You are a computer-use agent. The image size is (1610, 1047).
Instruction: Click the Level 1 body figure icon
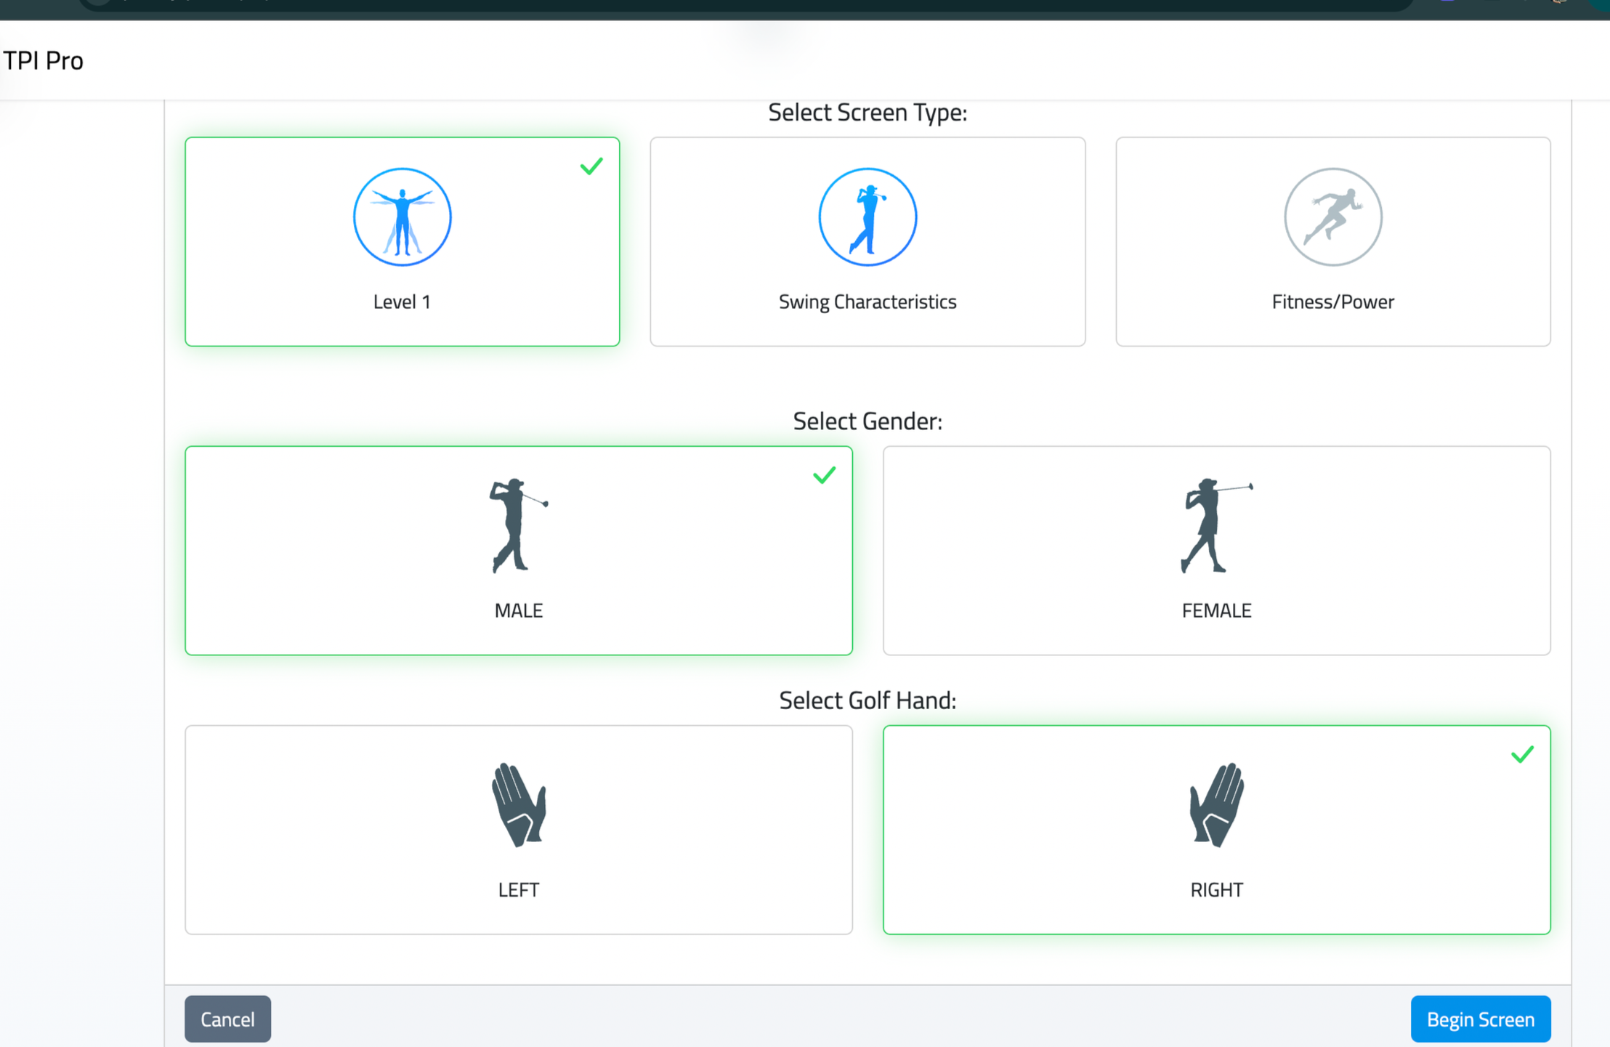point(402,217)
